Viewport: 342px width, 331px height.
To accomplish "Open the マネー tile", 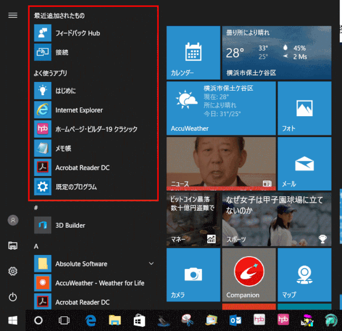I will pyautogui.click(x=193, y=220).
